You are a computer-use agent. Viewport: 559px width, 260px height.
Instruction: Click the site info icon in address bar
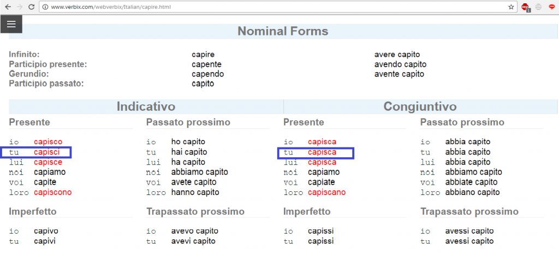coord(45,7)
